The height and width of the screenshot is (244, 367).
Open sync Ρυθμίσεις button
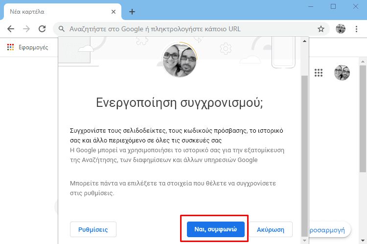93,229
